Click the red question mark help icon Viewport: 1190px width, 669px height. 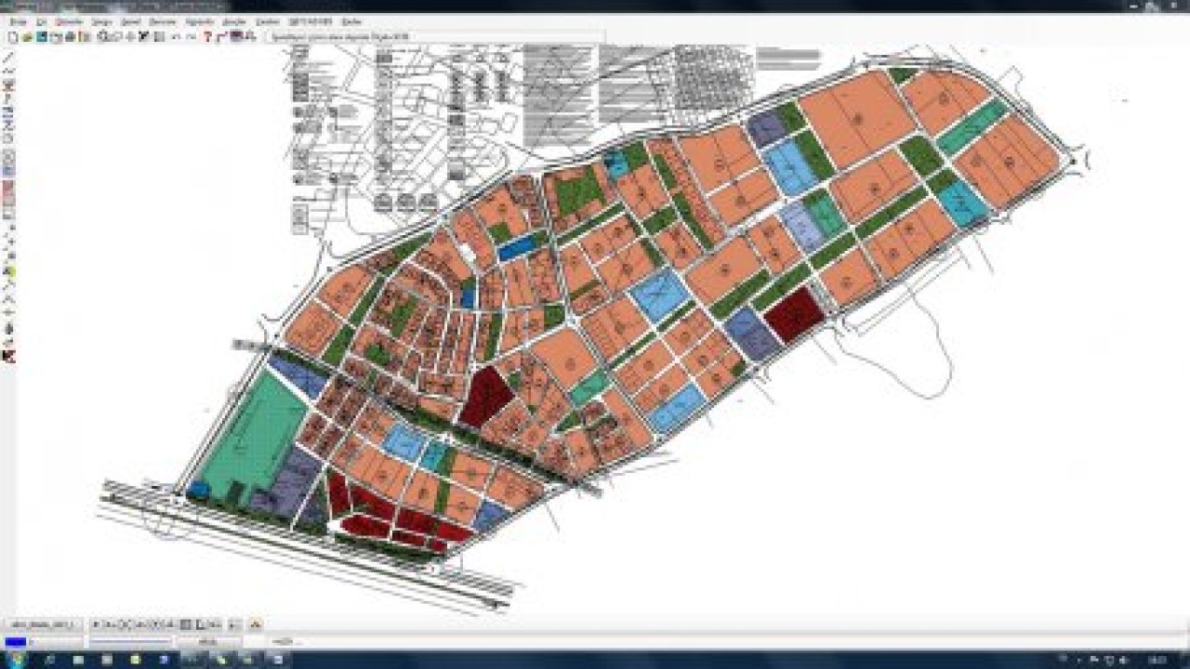pos(208,37)
